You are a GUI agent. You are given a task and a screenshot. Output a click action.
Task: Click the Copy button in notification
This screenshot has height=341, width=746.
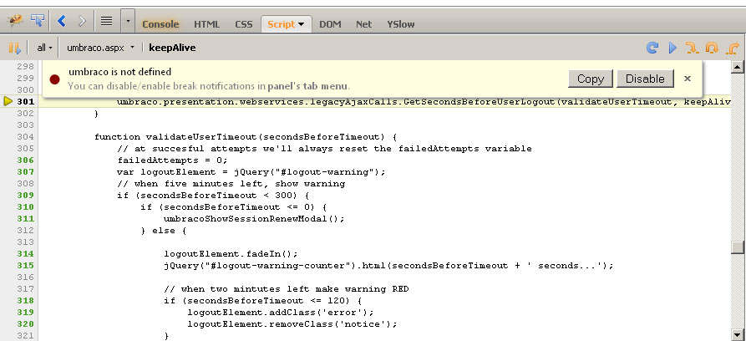pyautogui.click(x=590, y=79)
